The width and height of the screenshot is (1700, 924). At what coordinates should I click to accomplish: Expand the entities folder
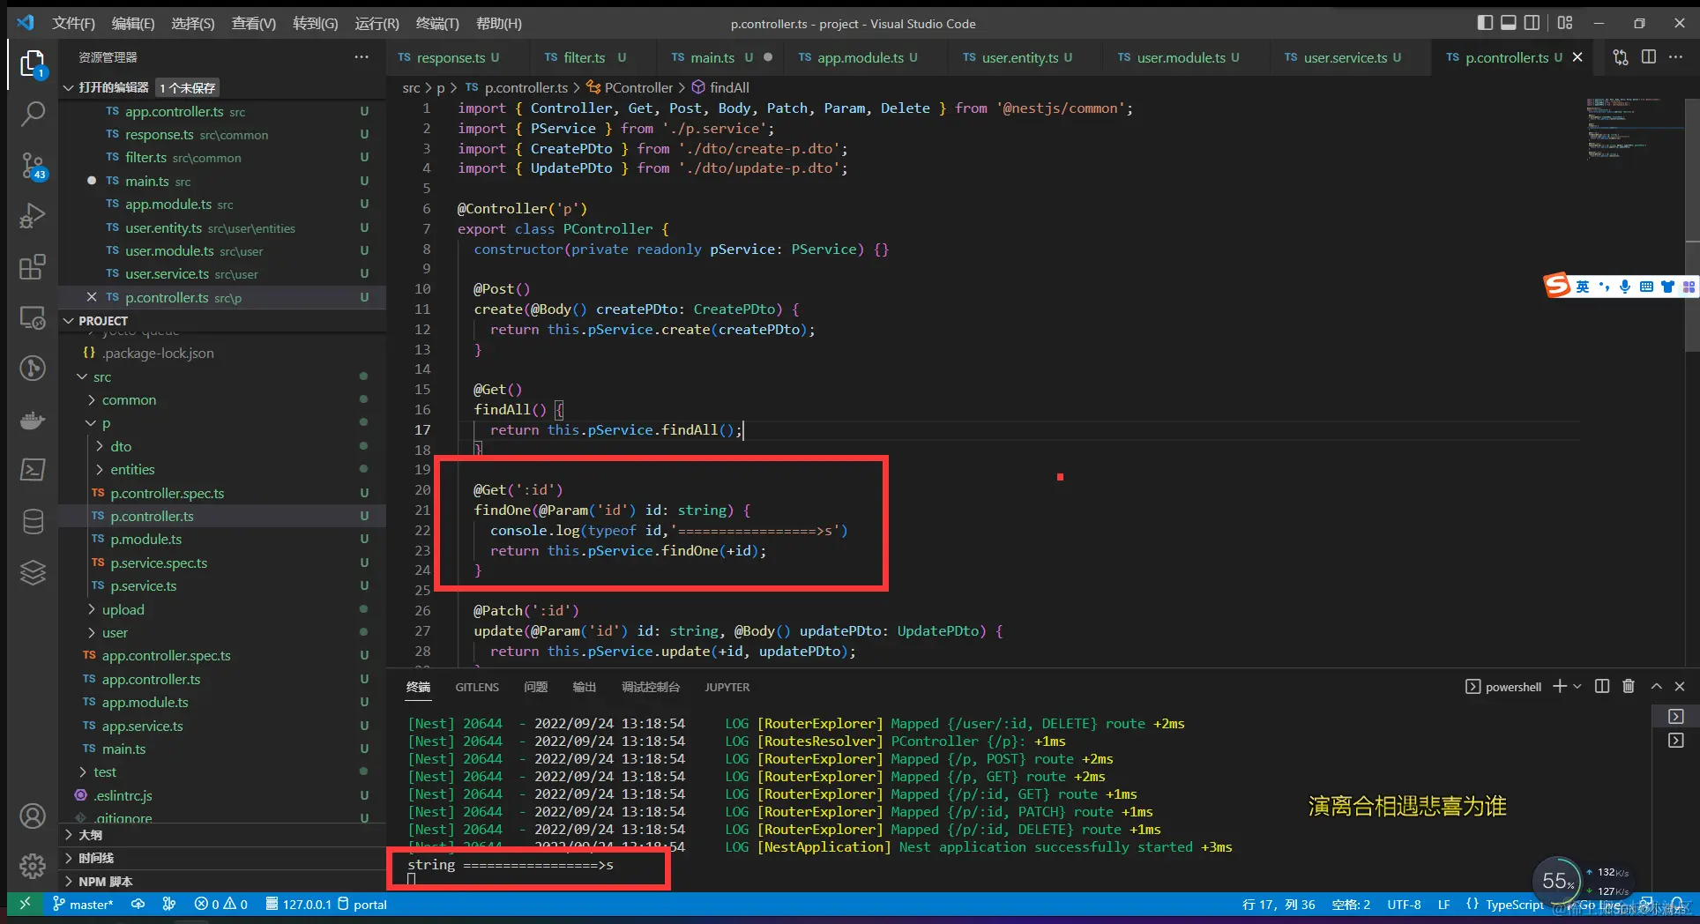[100, 470]
